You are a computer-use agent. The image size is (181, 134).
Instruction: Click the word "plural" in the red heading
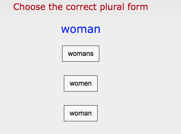[x=112, y=7]
